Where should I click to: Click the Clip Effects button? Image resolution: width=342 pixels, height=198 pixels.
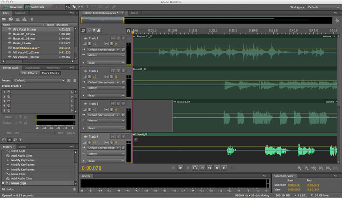[x=30, y=73]
